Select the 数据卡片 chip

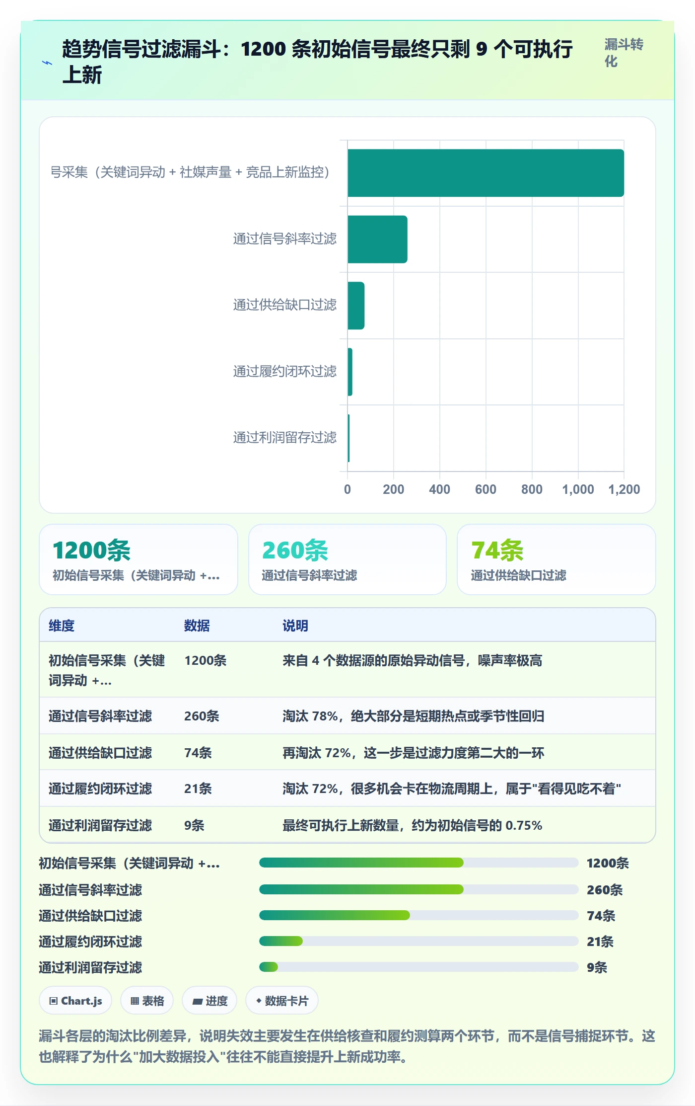(x=282, y=1001)
